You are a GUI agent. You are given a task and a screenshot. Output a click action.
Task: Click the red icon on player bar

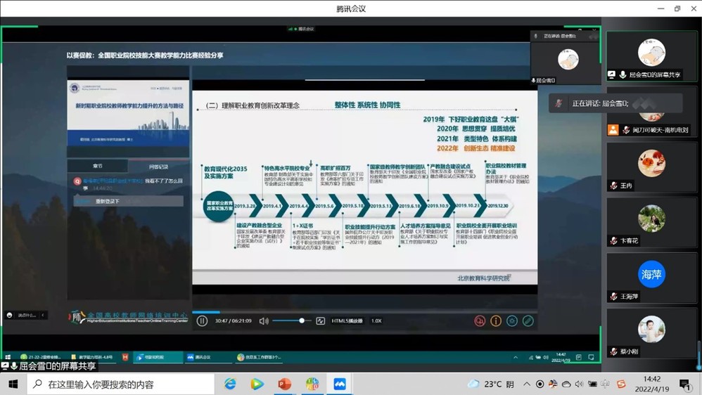click(x=480, y=321)
